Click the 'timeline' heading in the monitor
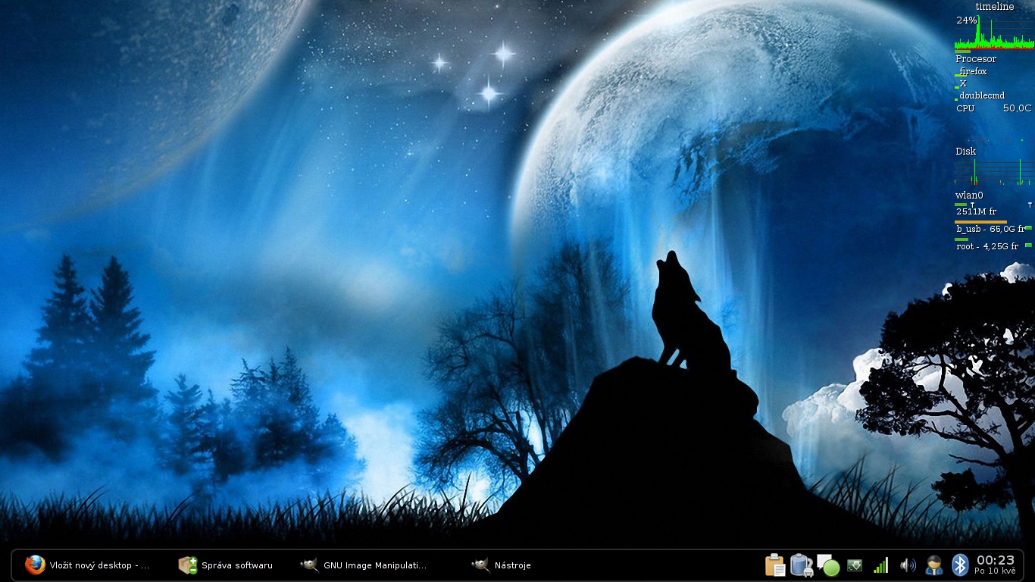Viewport: 1035px width, 582px height. (x=995, y=6)
